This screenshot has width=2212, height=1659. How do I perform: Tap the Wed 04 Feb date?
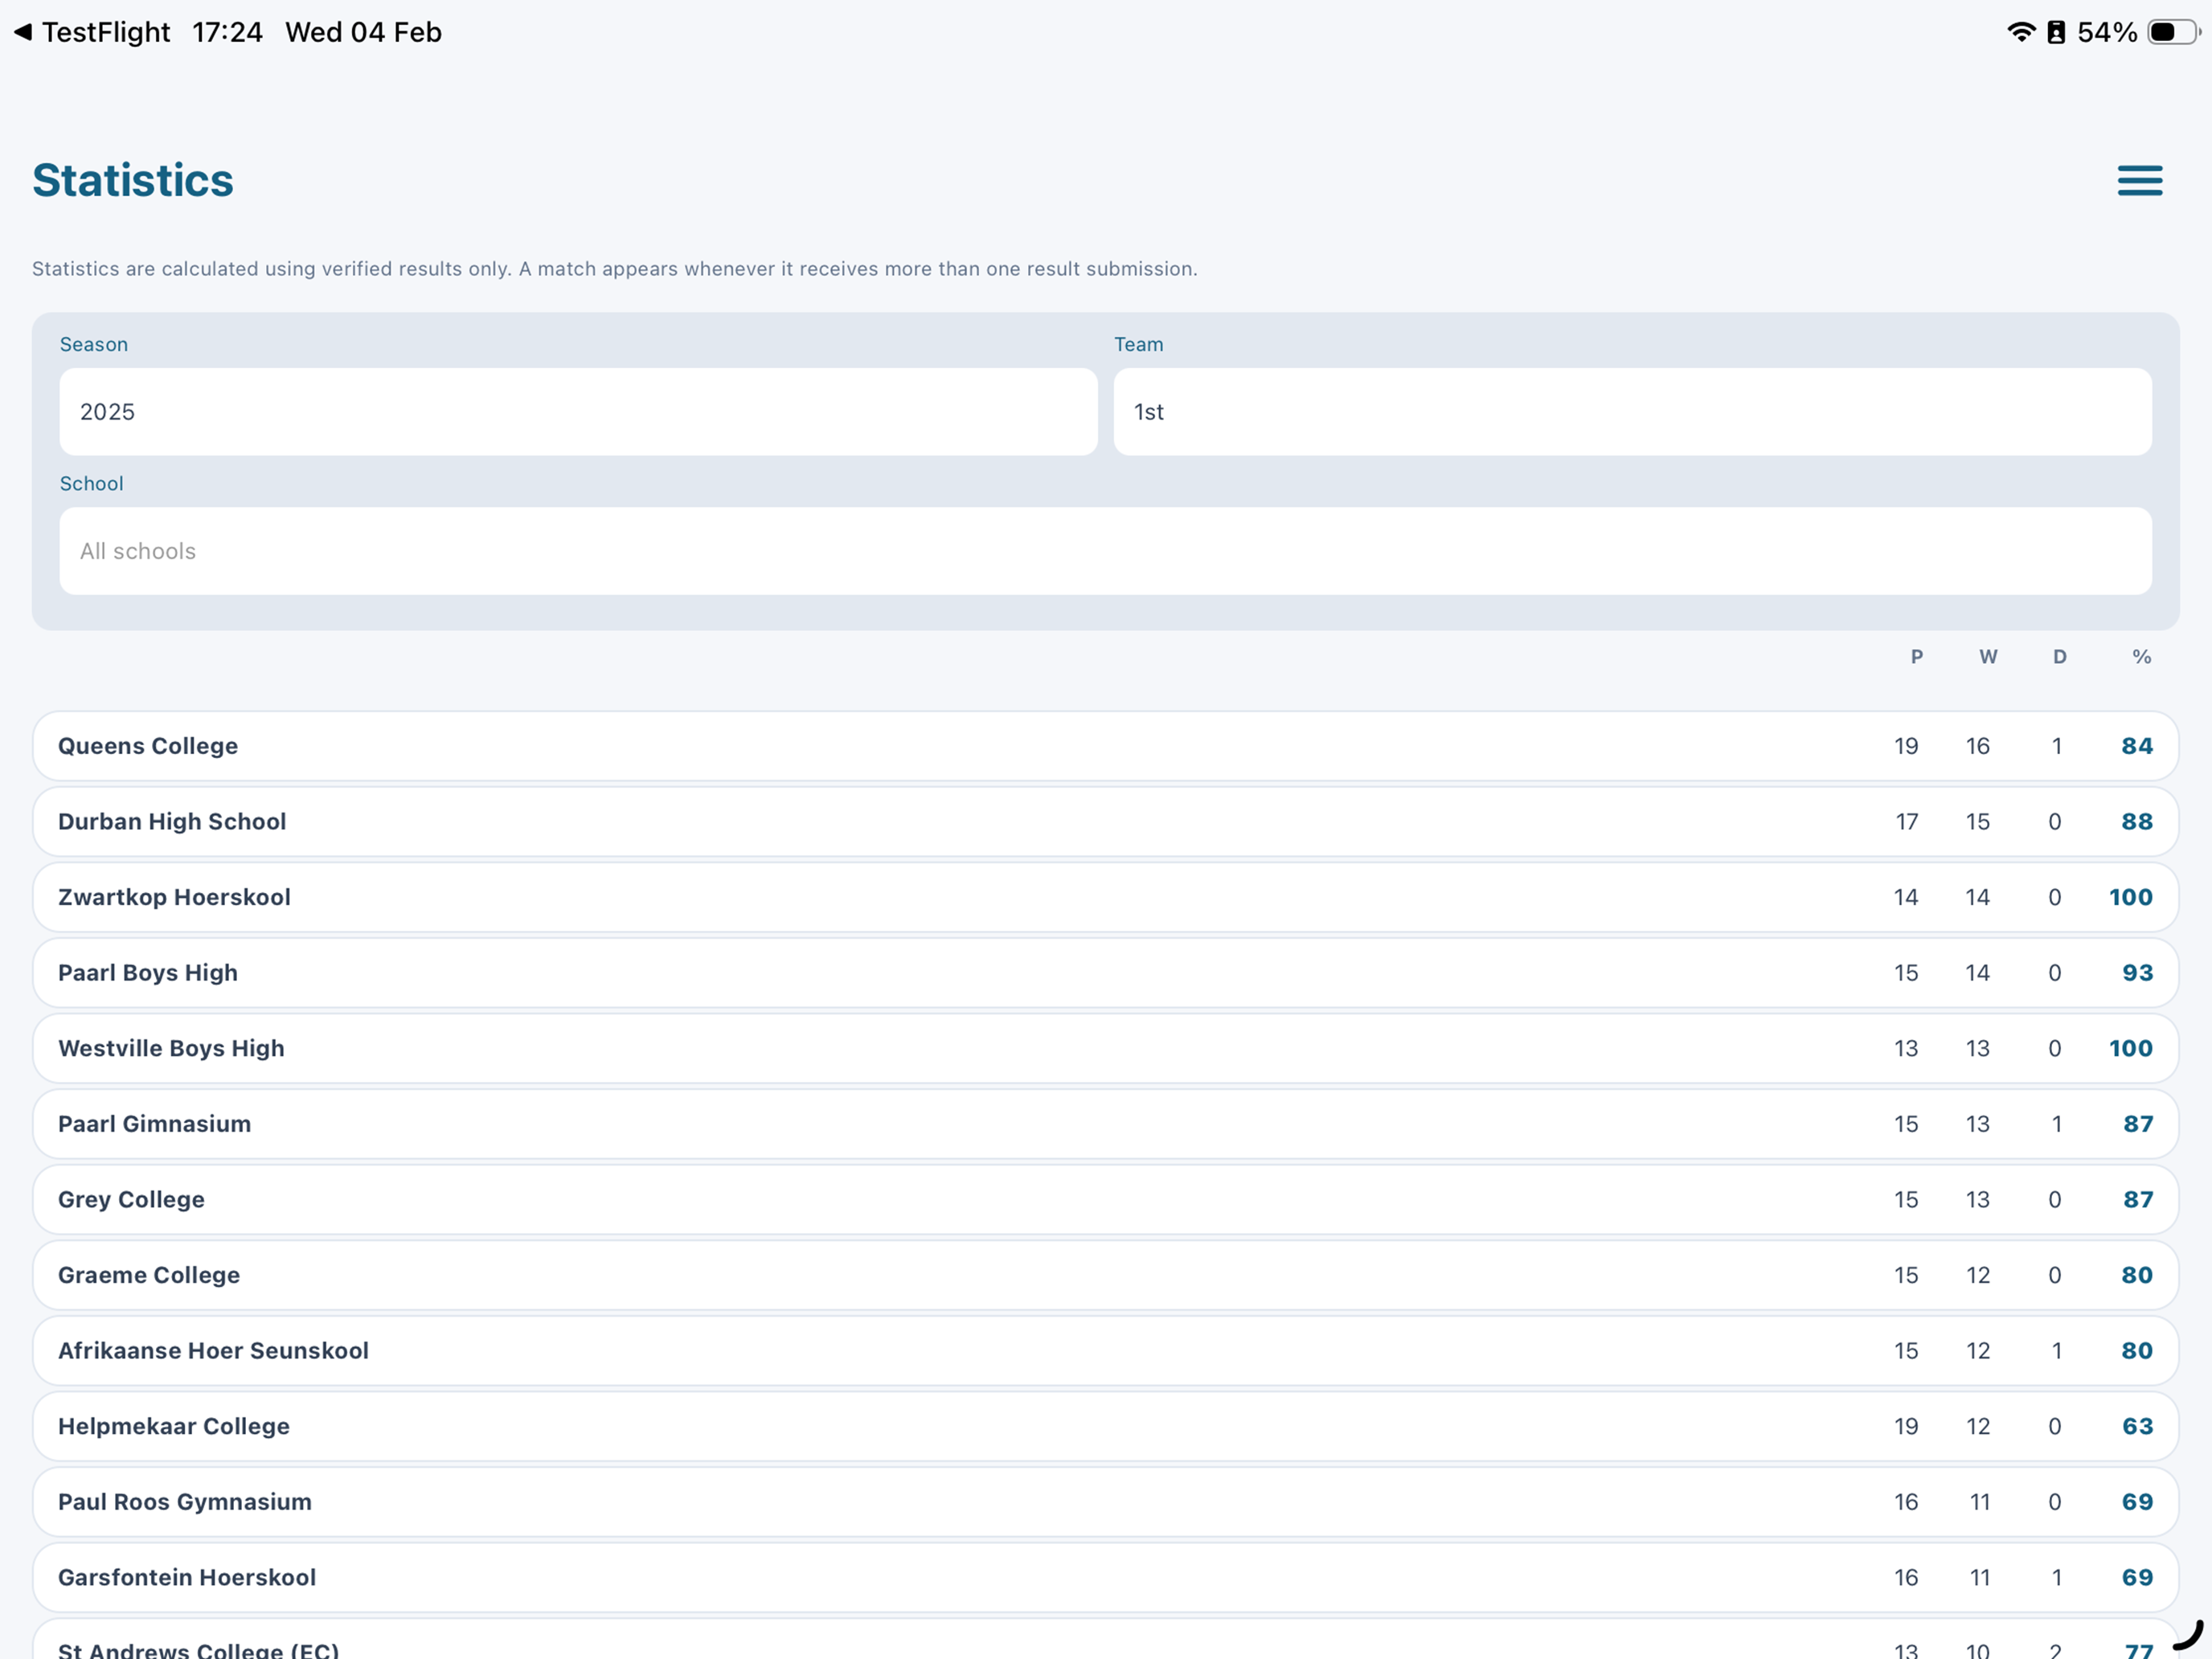point(363,32)
